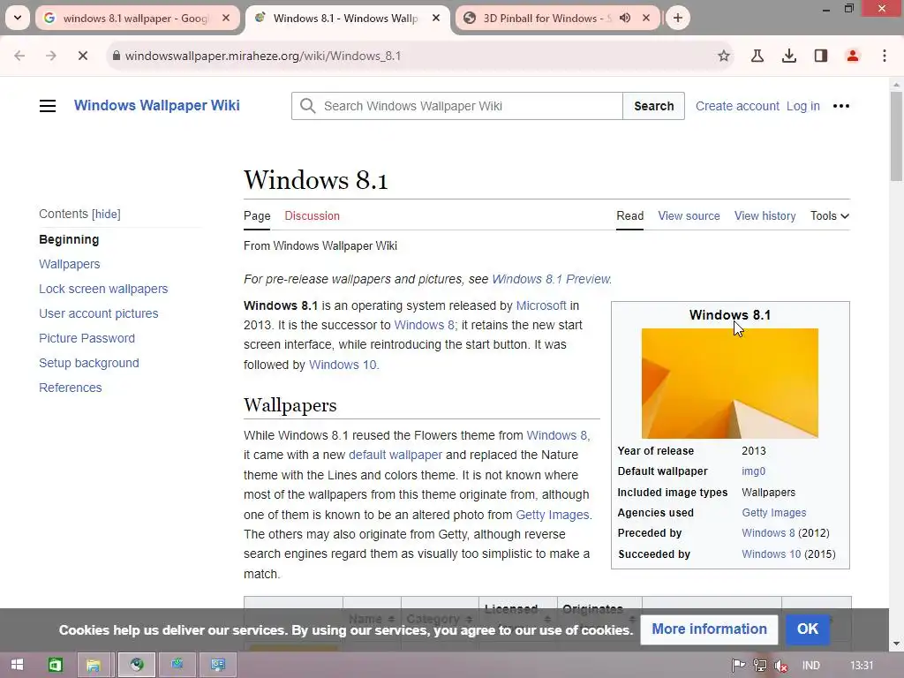Jump to Beginning in Contents
Viewport: 904px width, 678px height.
pos(69,239)
